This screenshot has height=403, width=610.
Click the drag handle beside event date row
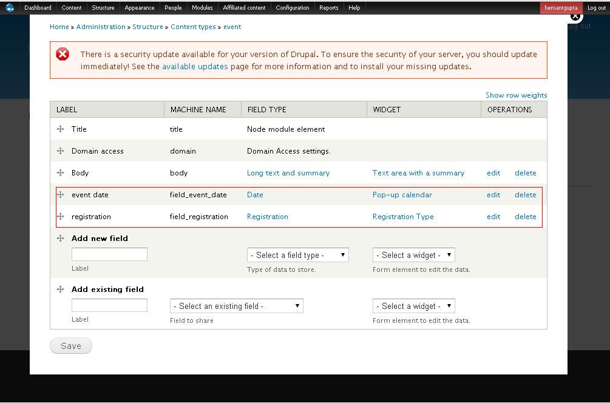60,195
